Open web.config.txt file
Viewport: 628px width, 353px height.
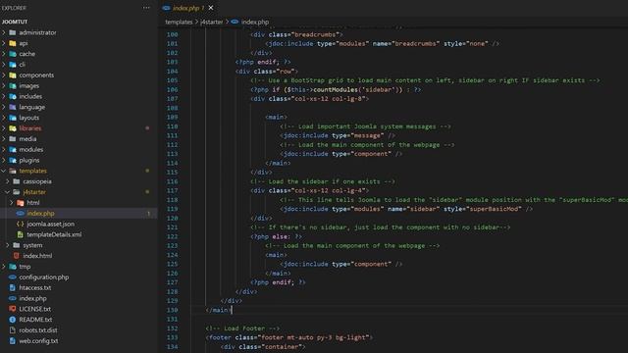click(x=38, y=341)
